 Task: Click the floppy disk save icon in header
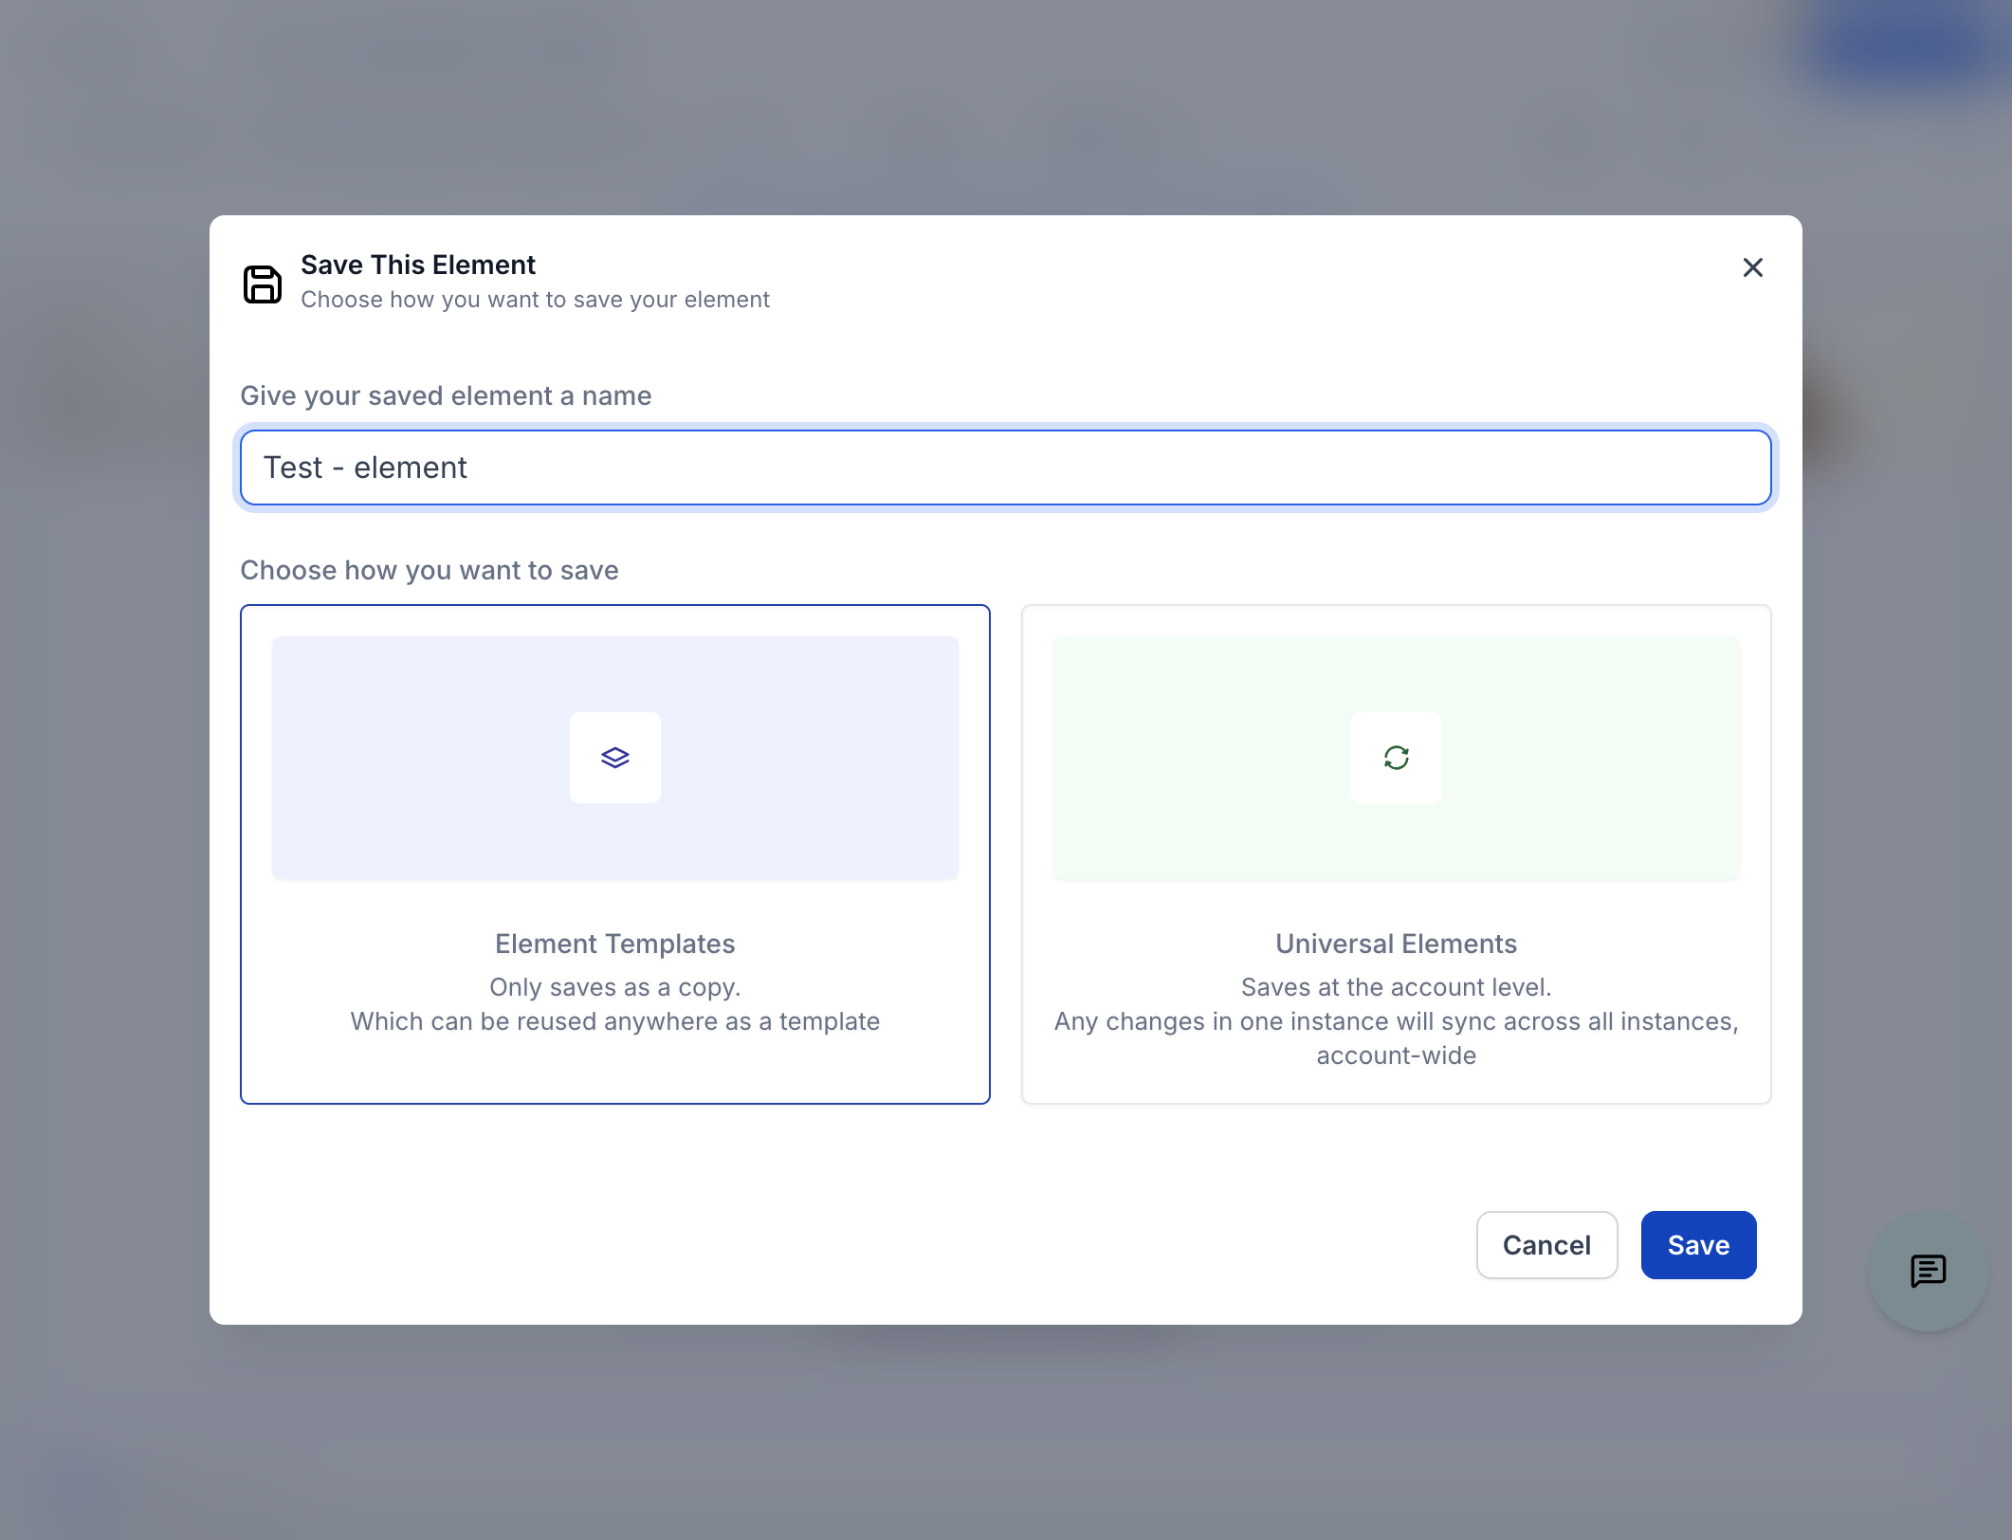tap(263, 284)
